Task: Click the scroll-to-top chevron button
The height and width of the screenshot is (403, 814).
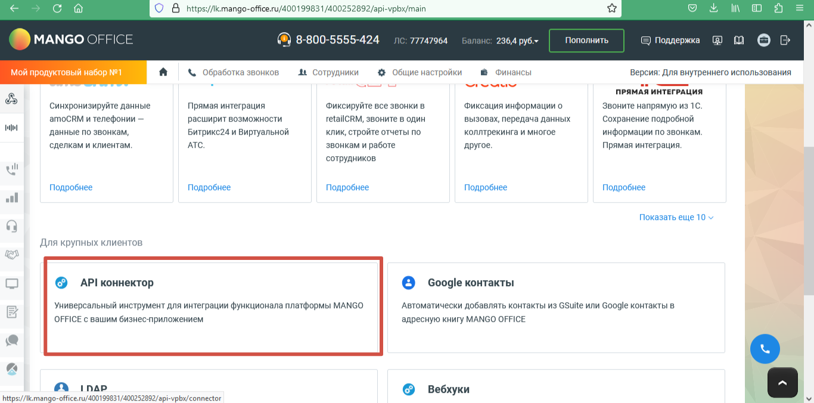Action: point(782,383)
